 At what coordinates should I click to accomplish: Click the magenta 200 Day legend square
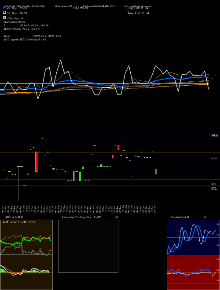(x=4, y=18)
